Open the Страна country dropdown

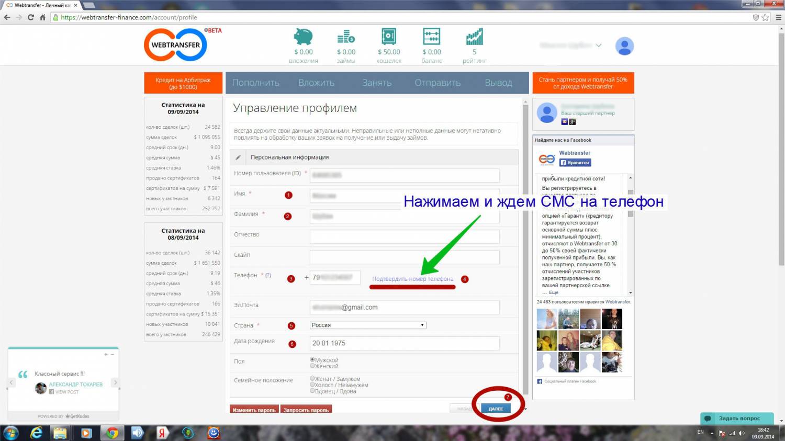[x=368, y=325]
